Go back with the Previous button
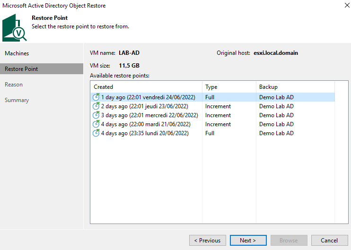Image resolution: width=351 pixels, height=250 pixels. tap(208, 241)
